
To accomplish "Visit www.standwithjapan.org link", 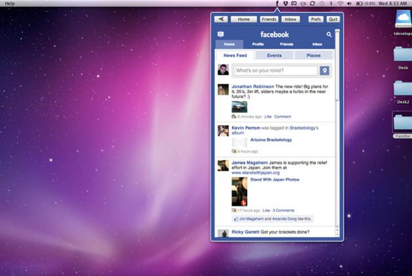I will (x=256, y=173).
